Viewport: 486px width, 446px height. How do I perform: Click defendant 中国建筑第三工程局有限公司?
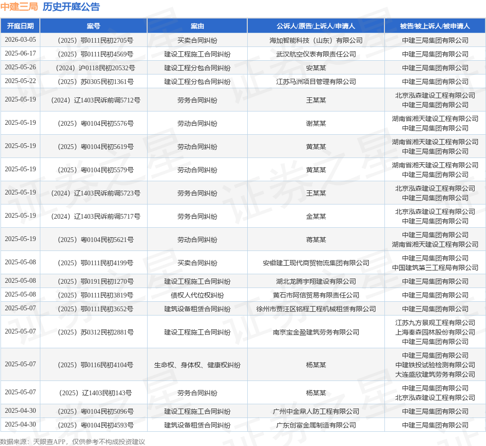[x=435, y=268]
